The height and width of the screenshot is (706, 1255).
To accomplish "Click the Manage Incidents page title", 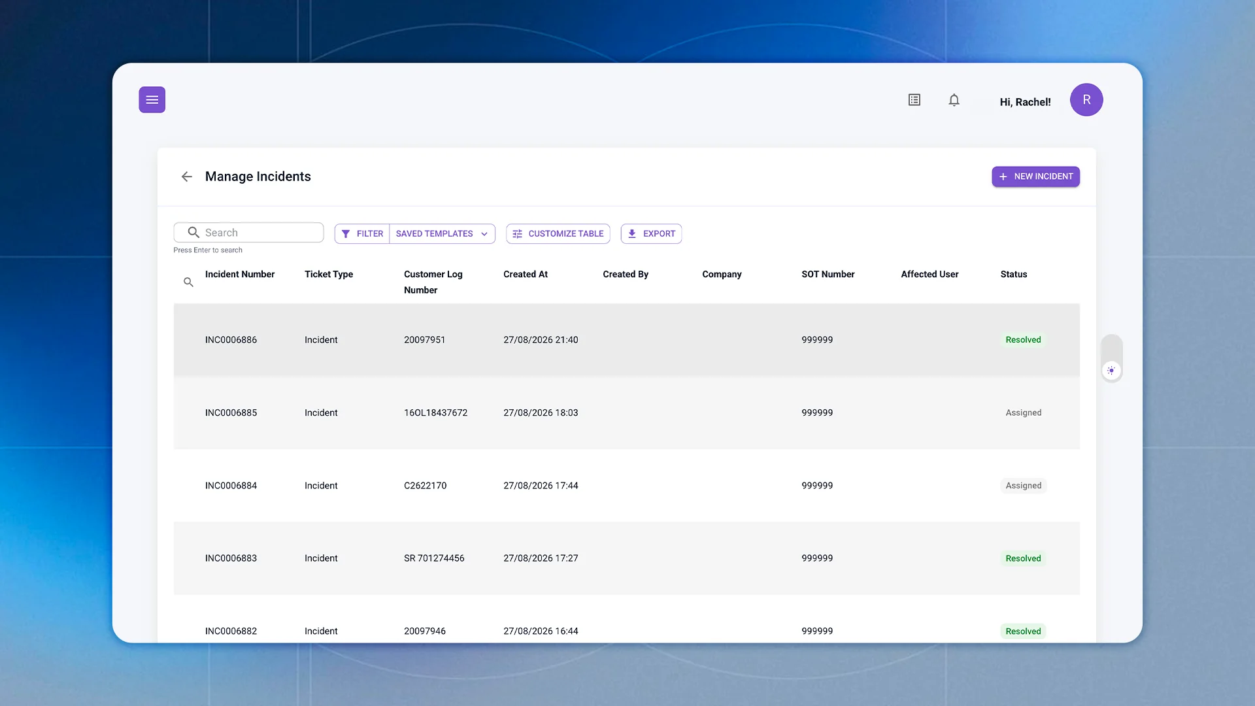I will coord(258,176).
